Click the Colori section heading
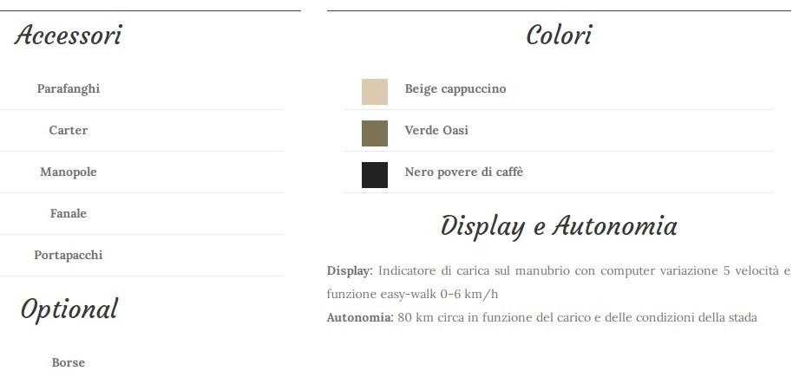Screen dimensions: 806x377 pos(559,36)
